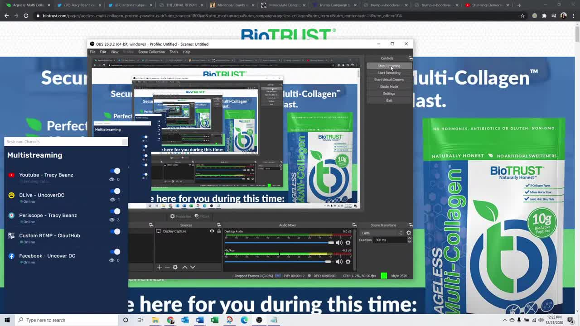Open the Tools menu in OBS
This screenshot has height=326, width=580.
174,52
